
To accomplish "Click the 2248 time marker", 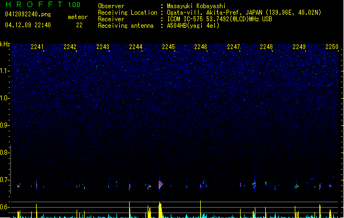I will coord(266,47).
